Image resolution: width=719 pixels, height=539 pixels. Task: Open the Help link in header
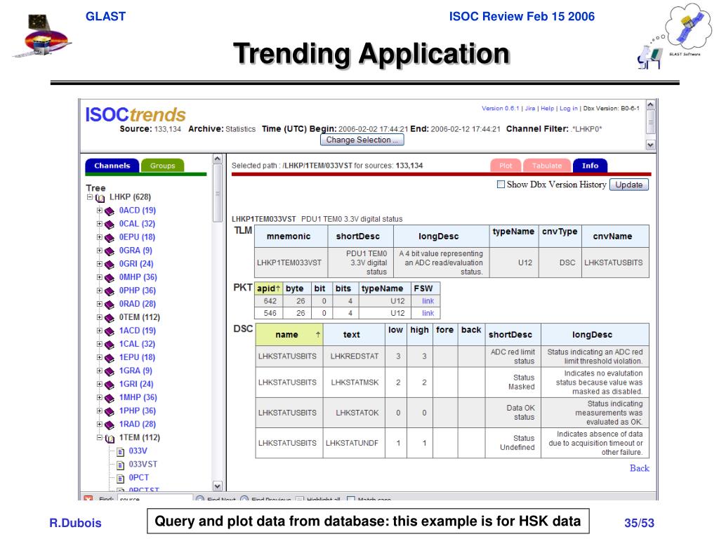(x=547, y=109)
